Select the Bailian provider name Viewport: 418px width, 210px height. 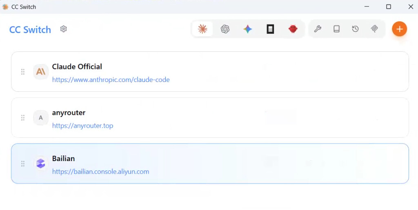tap(63, 159)
